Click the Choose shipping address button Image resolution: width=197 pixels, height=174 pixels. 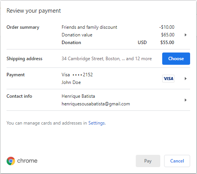[176, 59]
